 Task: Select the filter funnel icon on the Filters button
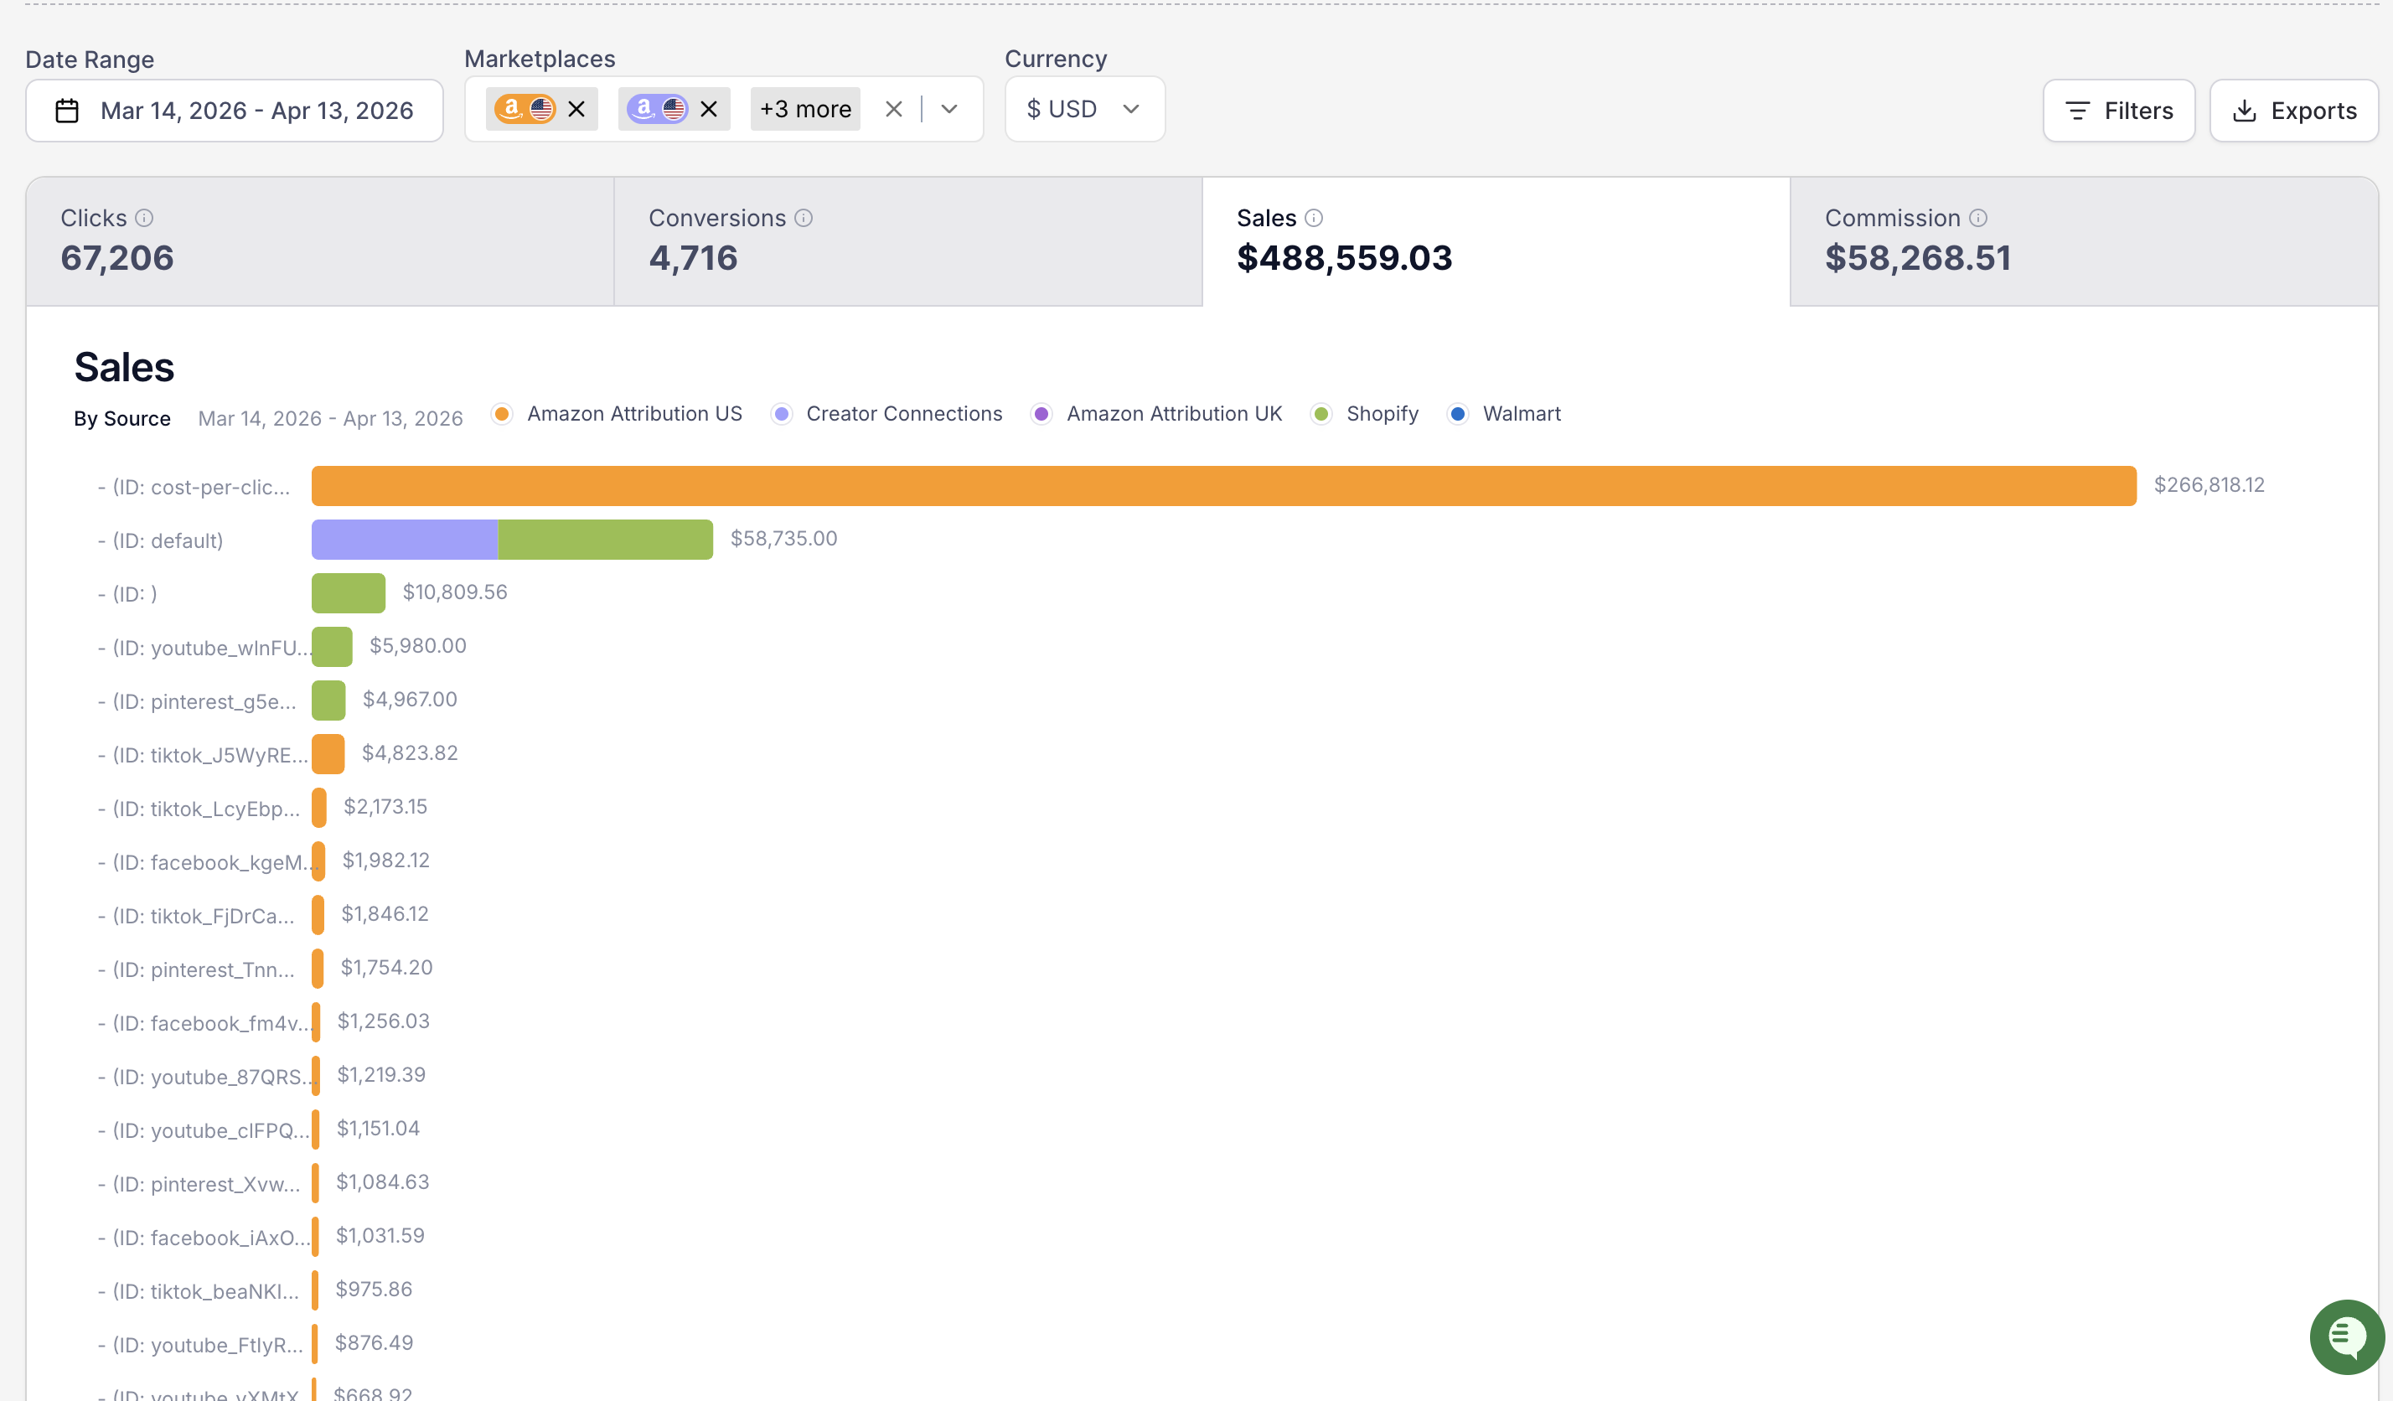point(2078,110)
